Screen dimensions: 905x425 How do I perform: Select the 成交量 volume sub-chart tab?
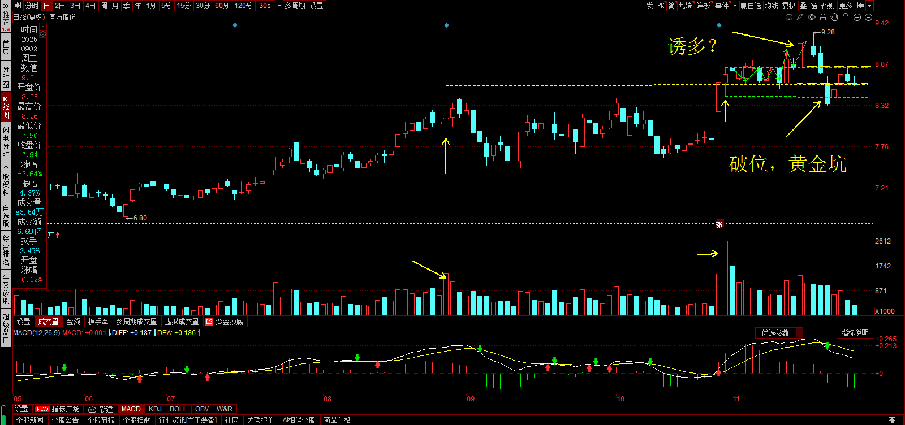tap(48, 322)
